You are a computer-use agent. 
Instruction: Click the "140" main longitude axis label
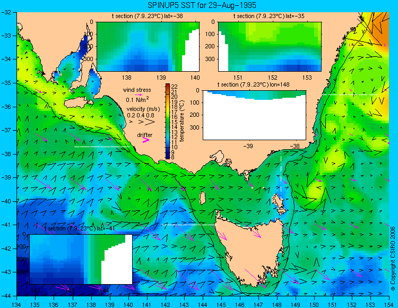[x=128, y=304]
